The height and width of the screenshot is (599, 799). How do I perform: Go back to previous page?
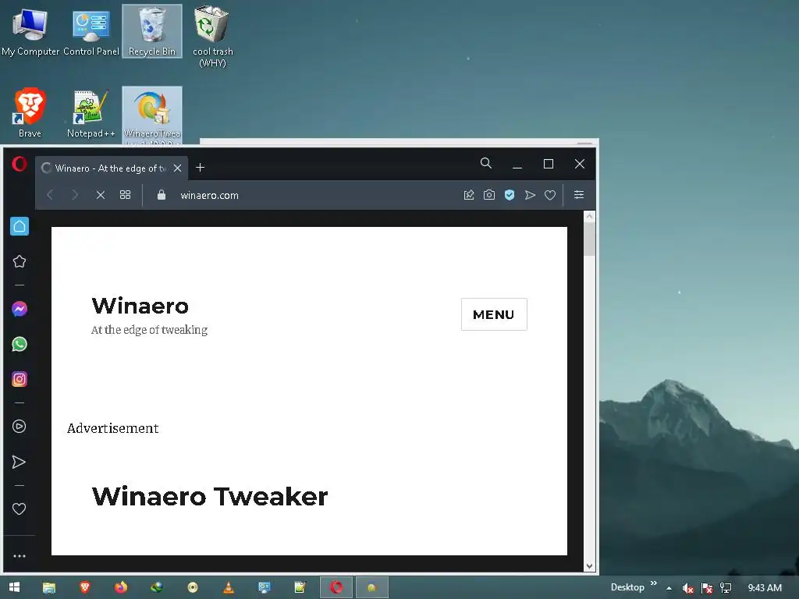coord(50,195)
